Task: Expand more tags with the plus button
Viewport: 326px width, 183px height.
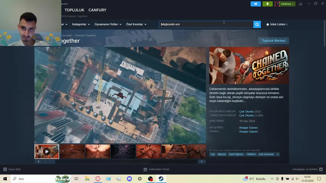Action: coord(278,154)
